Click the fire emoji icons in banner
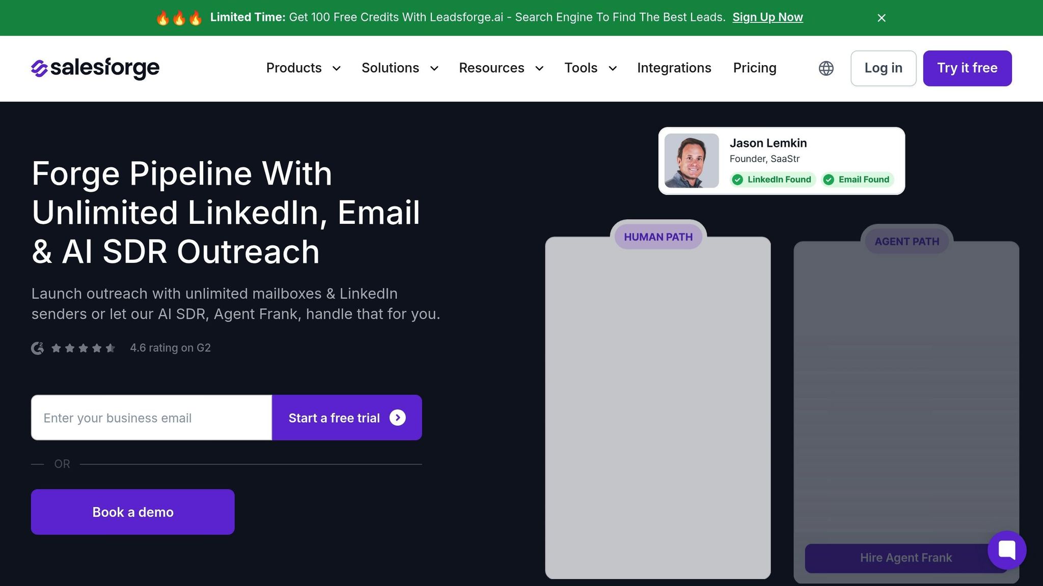This screenshot has width=1043, height=586. 179,18
